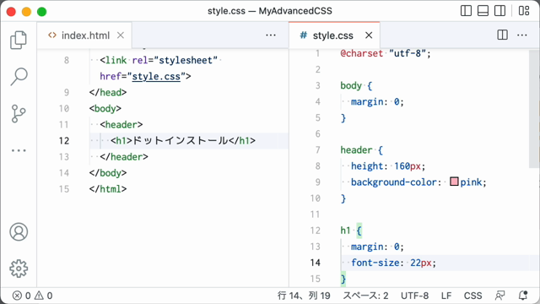This screenshot has height=304, width=540.
Task: Open the Source Control view
Action: [19, 113]
